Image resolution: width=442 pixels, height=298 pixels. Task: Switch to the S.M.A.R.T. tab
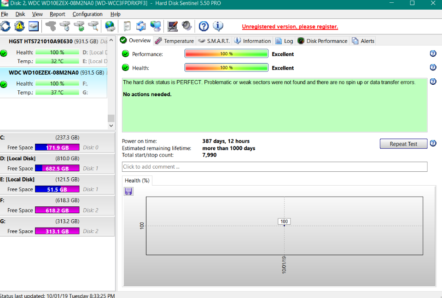pyautogui.click(x=214, y=41)
